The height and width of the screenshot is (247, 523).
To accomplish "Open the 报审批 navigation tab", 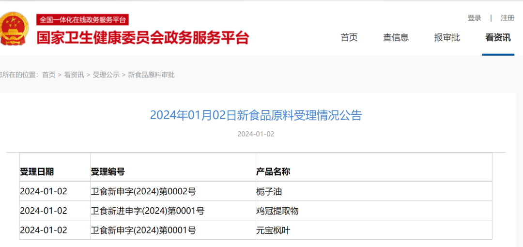I will pyautogui.click(x=446, y=38).
